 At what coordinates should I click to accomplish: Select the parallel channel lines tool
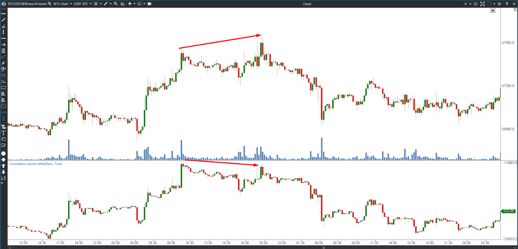tap(4, 75)
